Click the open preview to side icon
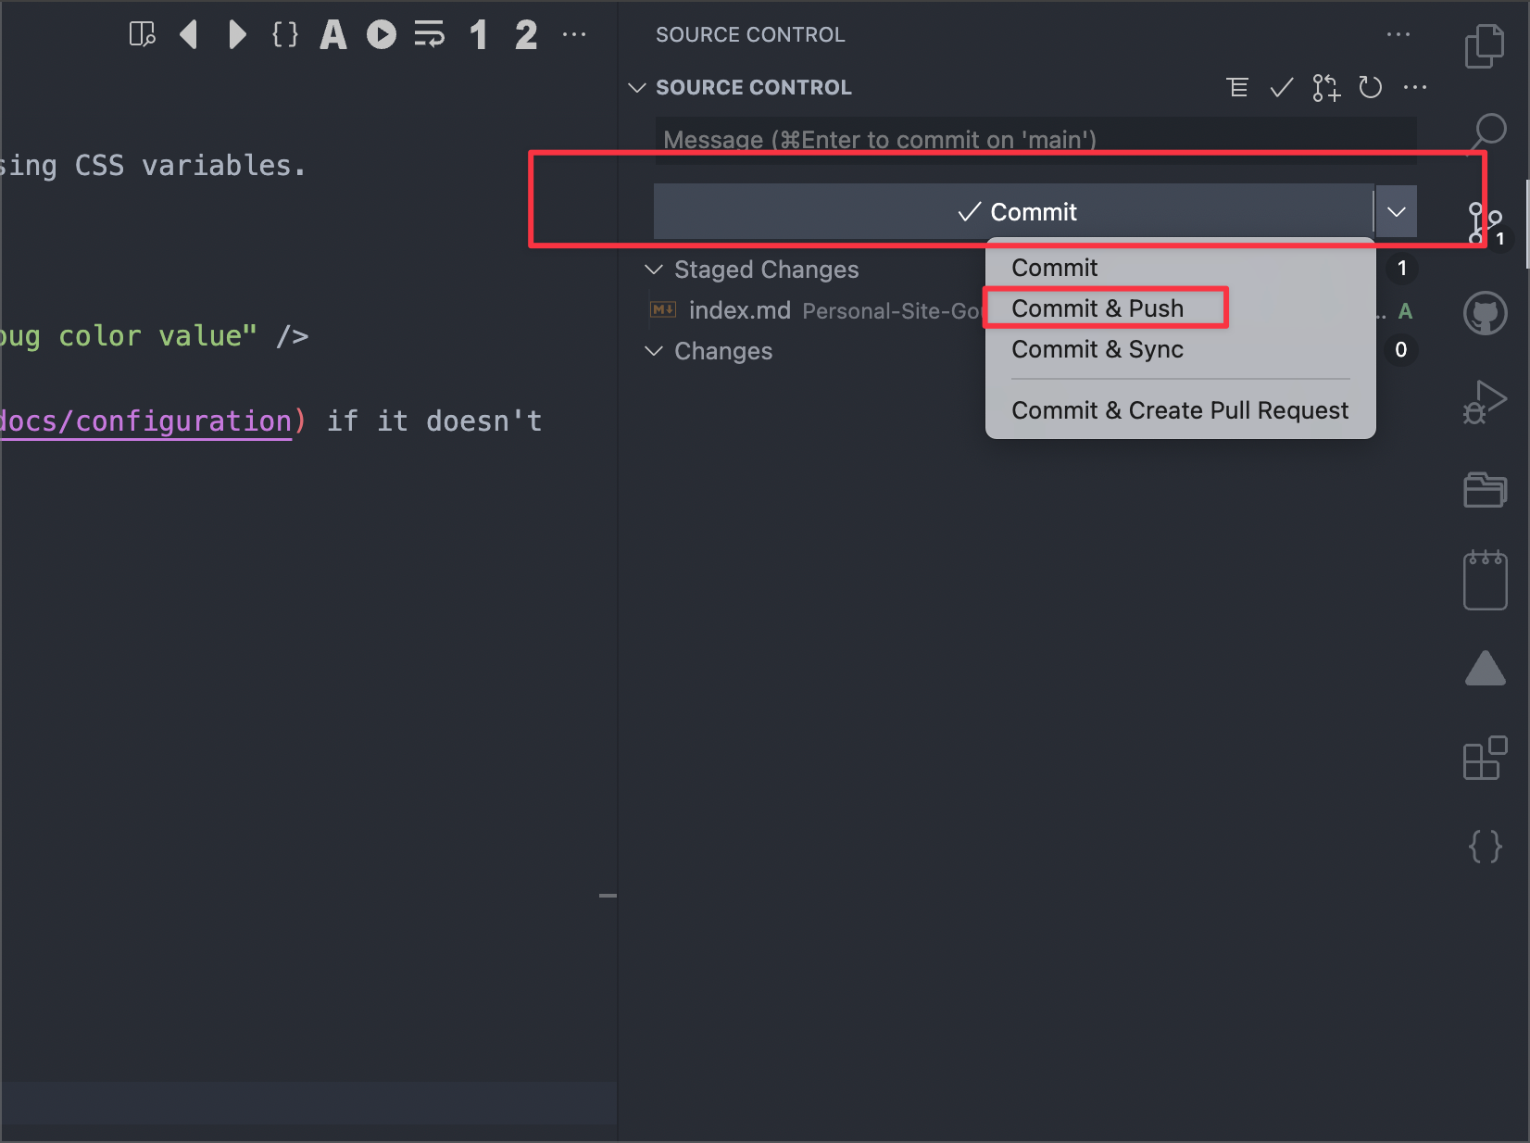The image size is (1530, 1143). coord(142,35)
